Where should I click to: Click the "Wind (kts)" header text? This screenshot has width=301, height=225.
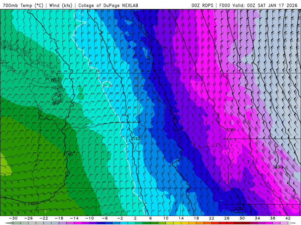(x=61, y=5)
